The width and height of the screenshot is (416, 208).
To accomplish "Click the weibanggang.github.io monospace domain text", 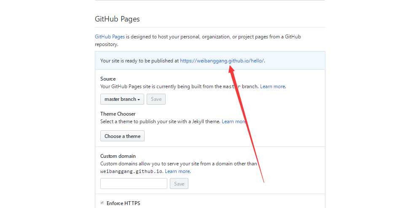I will click(132, 171).
